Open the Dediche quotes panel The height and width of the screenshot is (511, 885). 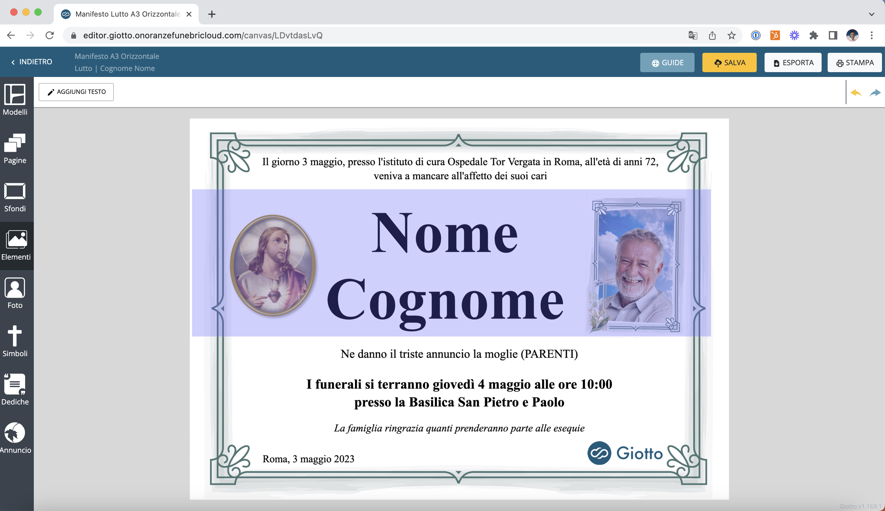pos(15,390)
